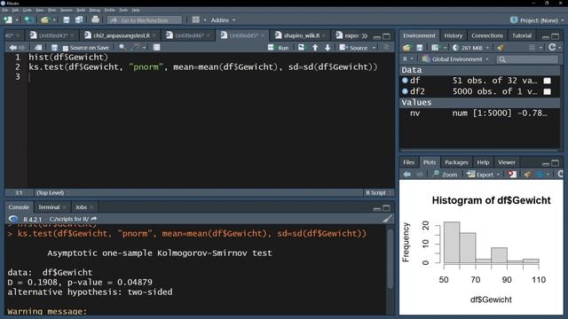Refresh the Environment pane
Screen dimensions: 568x319
(552, 47)
